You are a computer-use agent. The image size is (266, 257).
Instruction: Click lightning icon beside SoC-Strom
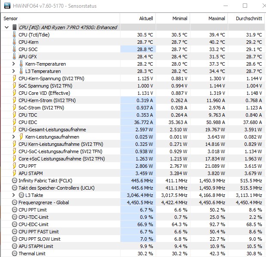[x=15, y=108]
